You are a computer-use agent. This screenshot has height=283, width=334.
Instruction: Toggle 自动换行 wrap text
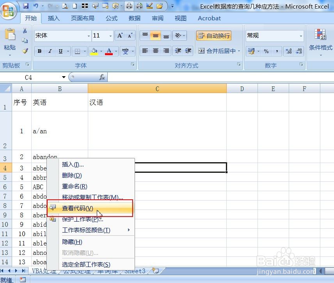[x=214, y=36]
